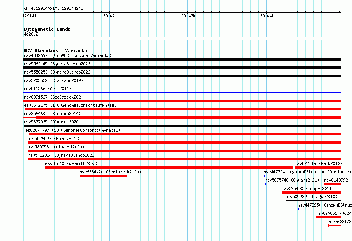Select nsv6391527 (Sedlazeck2020) label
The image size is (352, 241).
tap(55, 97)
